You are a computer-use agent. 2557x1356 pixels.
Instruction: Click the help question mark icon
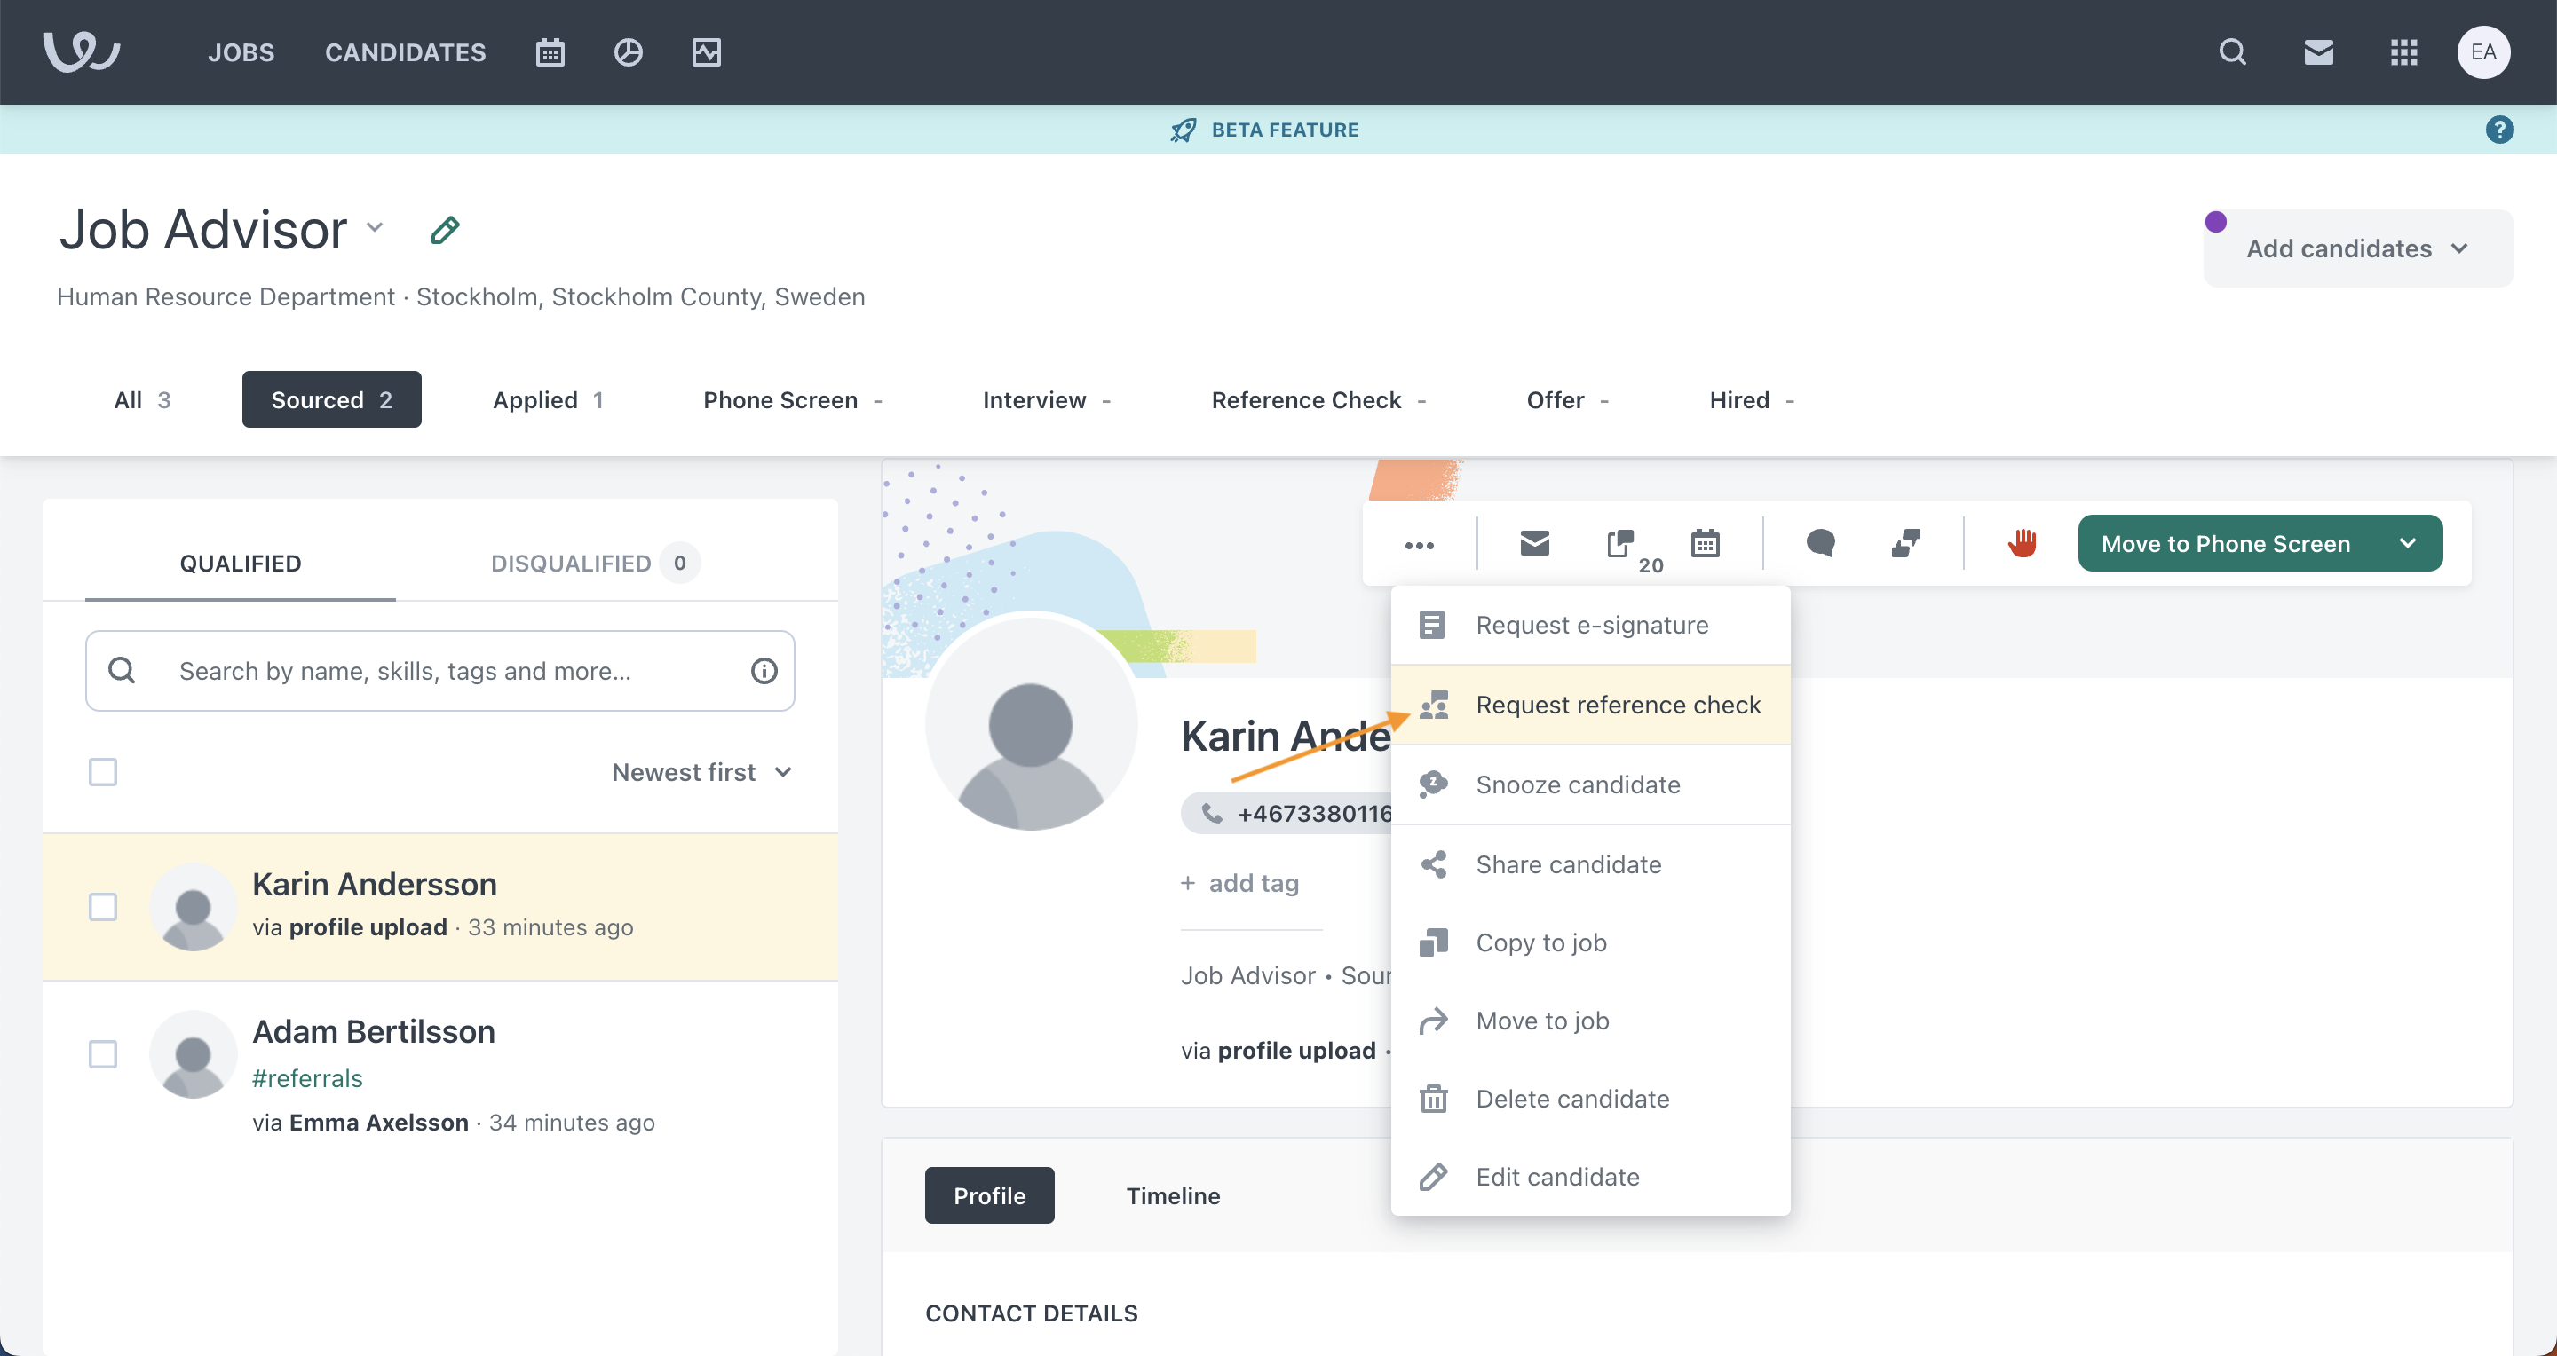2499,130
